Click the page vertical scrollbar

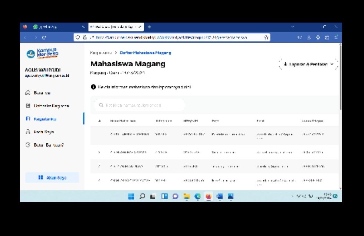340,78
